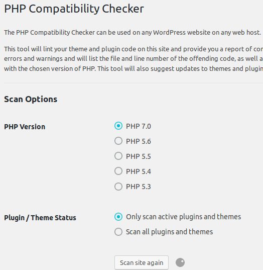This screenshot has height=270, width=263.
Task: Click the "PHP 5.6" label text
Action: (x=139, y=141)
